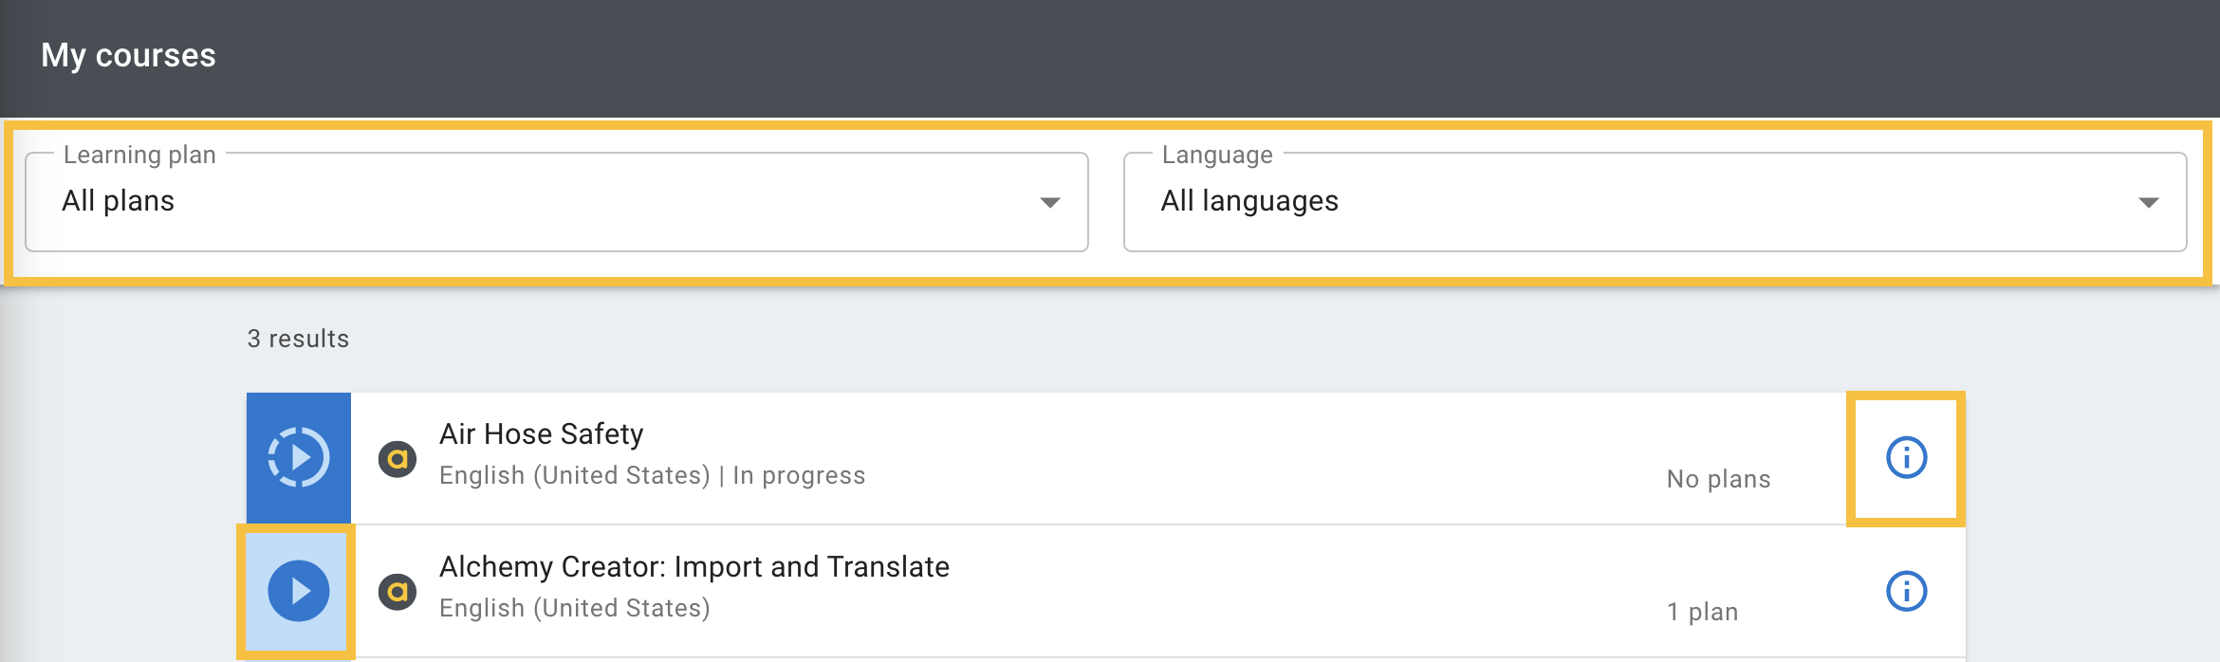Screen dimensions: 2220x662
Task: Click the Alchemy logo beside Alchemy Creator course
Action: click(x=398, y=593)
